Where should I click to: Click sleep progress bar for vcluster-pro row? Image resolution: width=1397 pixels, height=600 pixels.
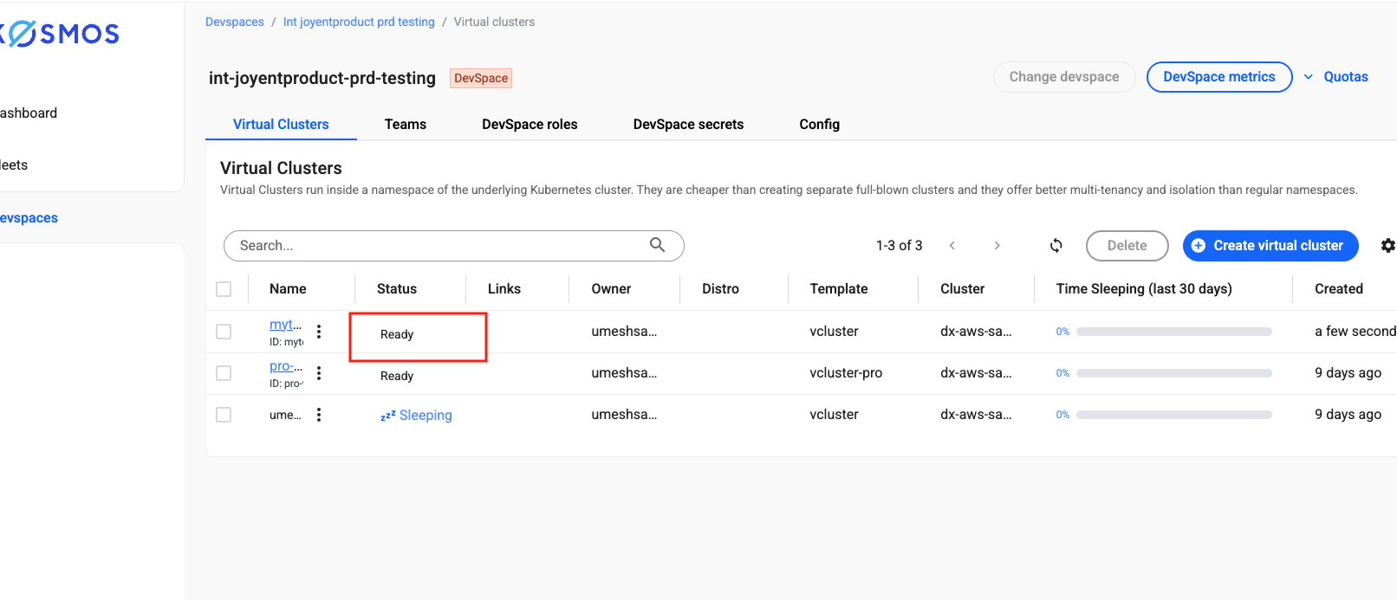coord(1174,373)
